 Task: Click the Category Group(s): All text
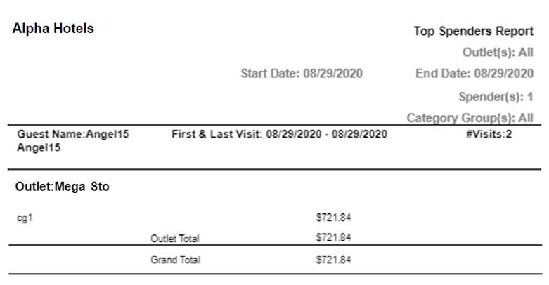point(470,118)
